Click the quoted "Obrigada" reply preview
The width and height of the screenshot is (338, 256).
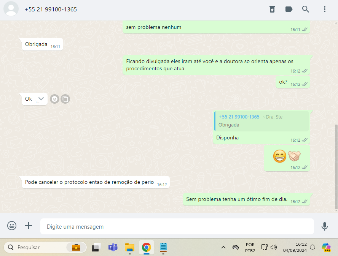pyautogui.click(x=261, y=121)
